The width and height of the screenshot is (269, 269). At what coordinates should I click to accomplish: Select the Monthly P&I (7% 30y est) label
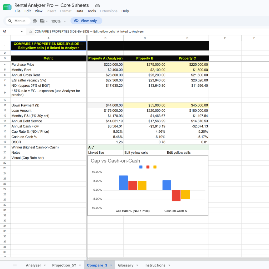tap(31, 116)
